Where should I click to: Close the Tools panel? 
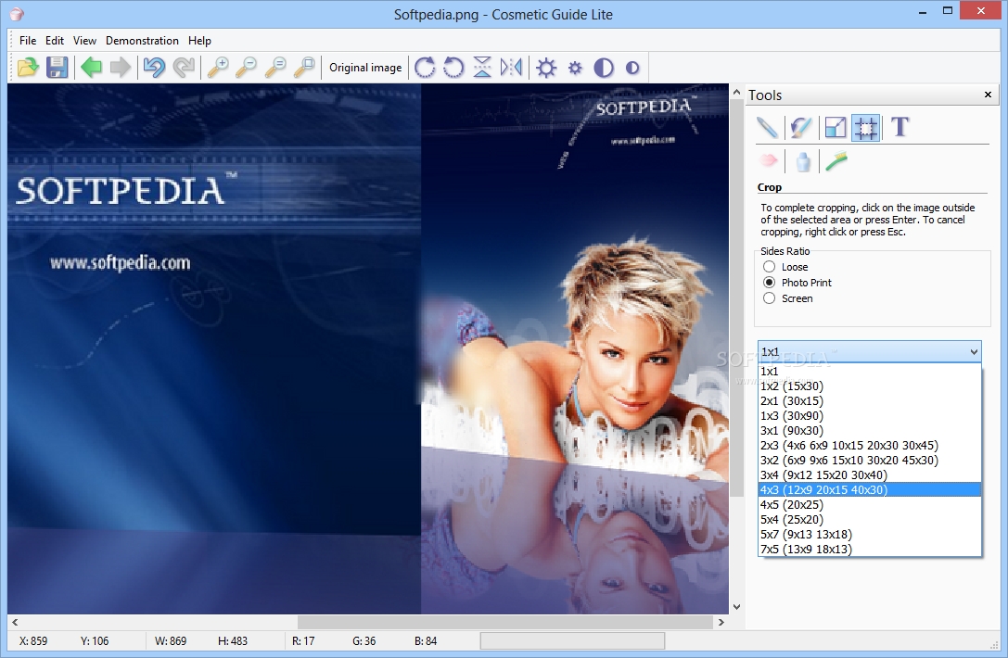[x=989, y=95]
